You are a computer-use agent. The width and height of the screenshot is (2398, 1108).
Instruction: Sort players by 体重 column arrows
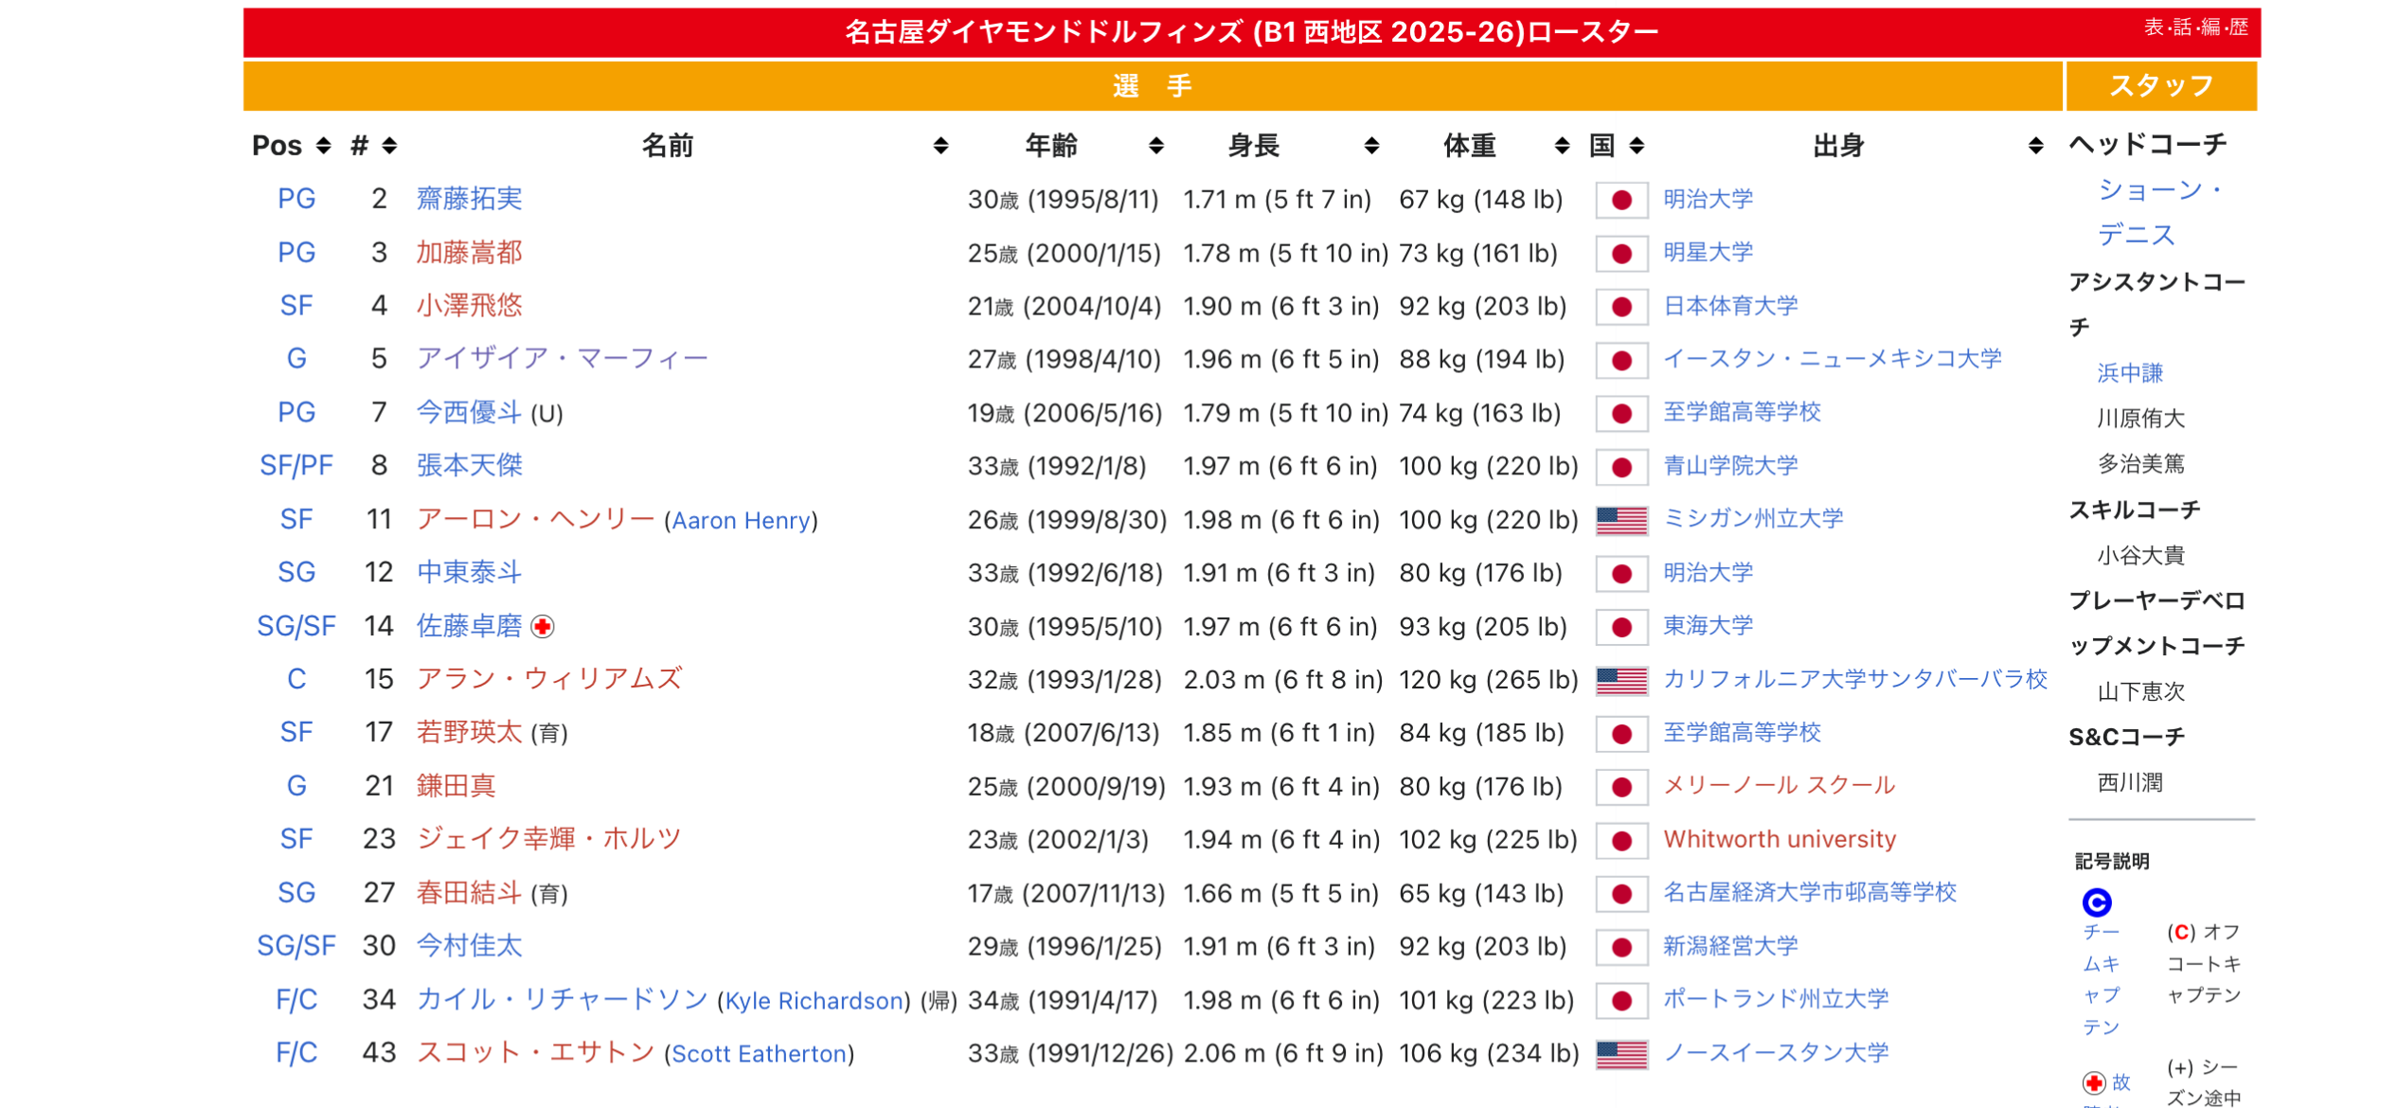(1562, 146)
